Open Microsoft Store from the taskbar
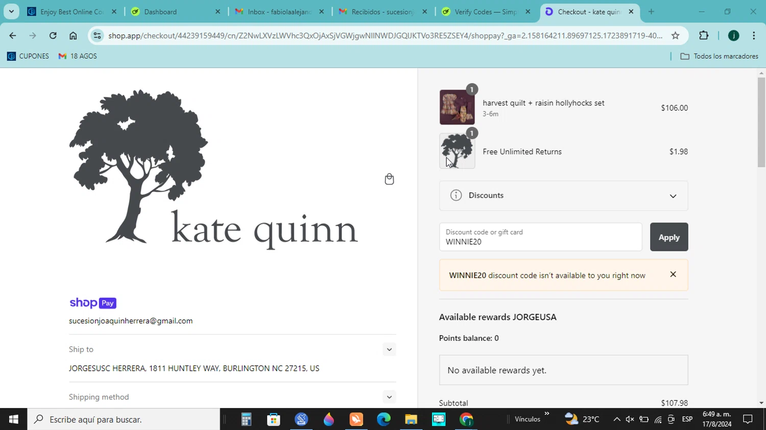766x430 pixels. pos(274,419)
